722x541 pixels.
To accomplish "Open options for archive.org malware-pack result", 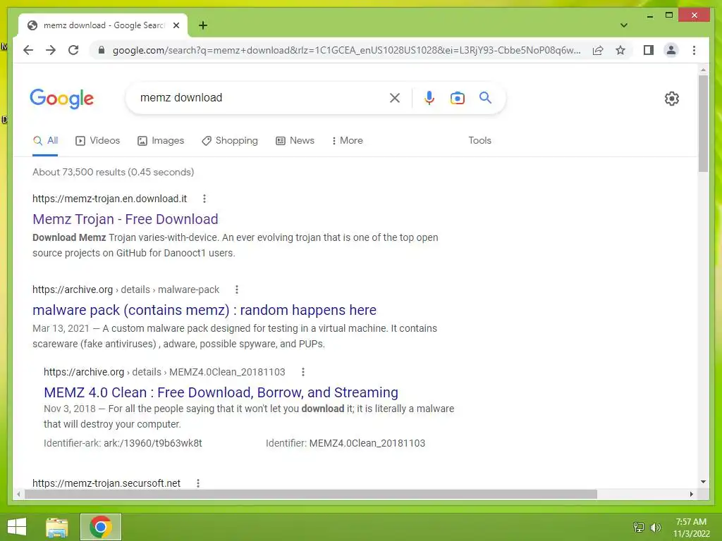I will point(237,290).
